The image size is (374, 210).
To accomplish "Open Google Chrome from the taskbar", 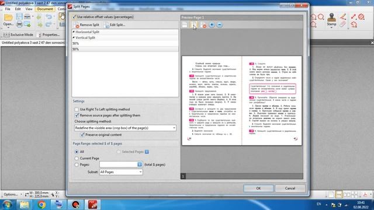I will tap(41, 205).
